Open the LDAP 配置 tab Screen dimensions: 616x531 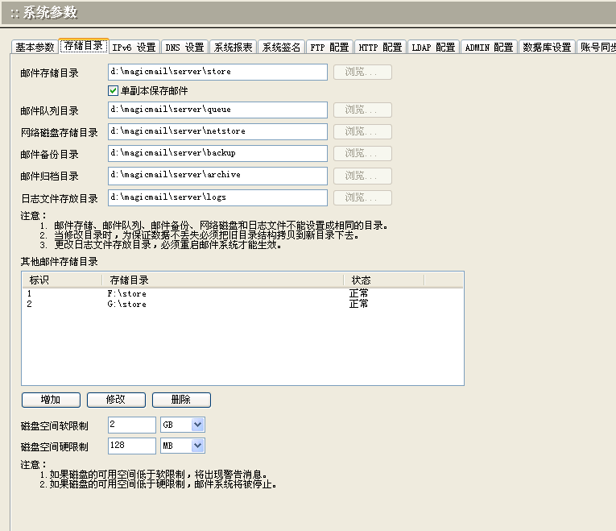tap(433, 48)
